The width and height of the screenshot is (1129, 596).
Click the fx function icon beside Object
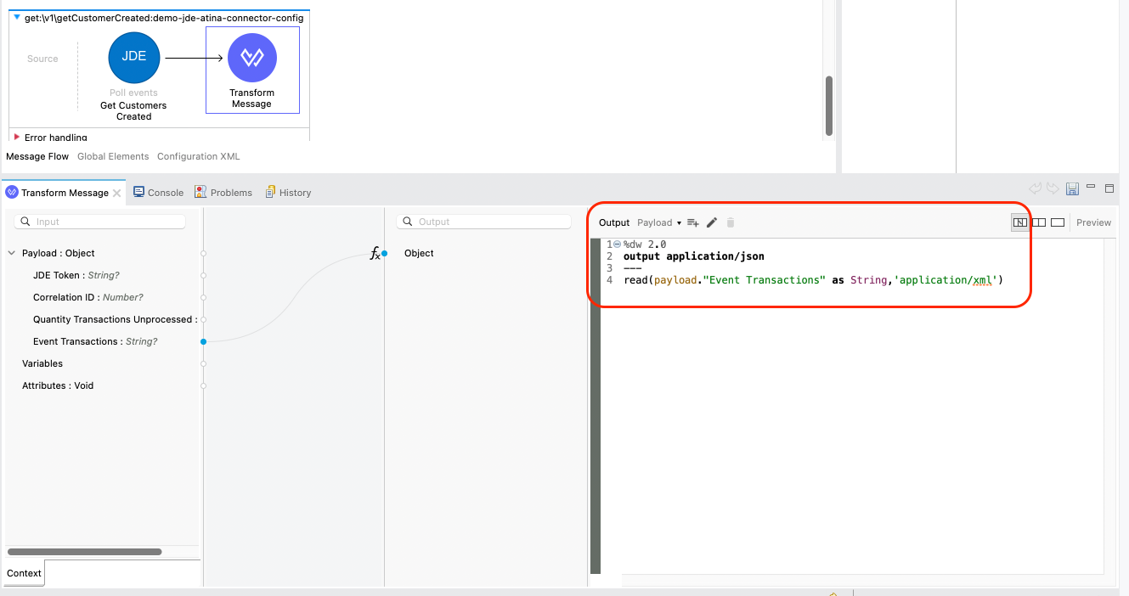(x=375, y=253)
